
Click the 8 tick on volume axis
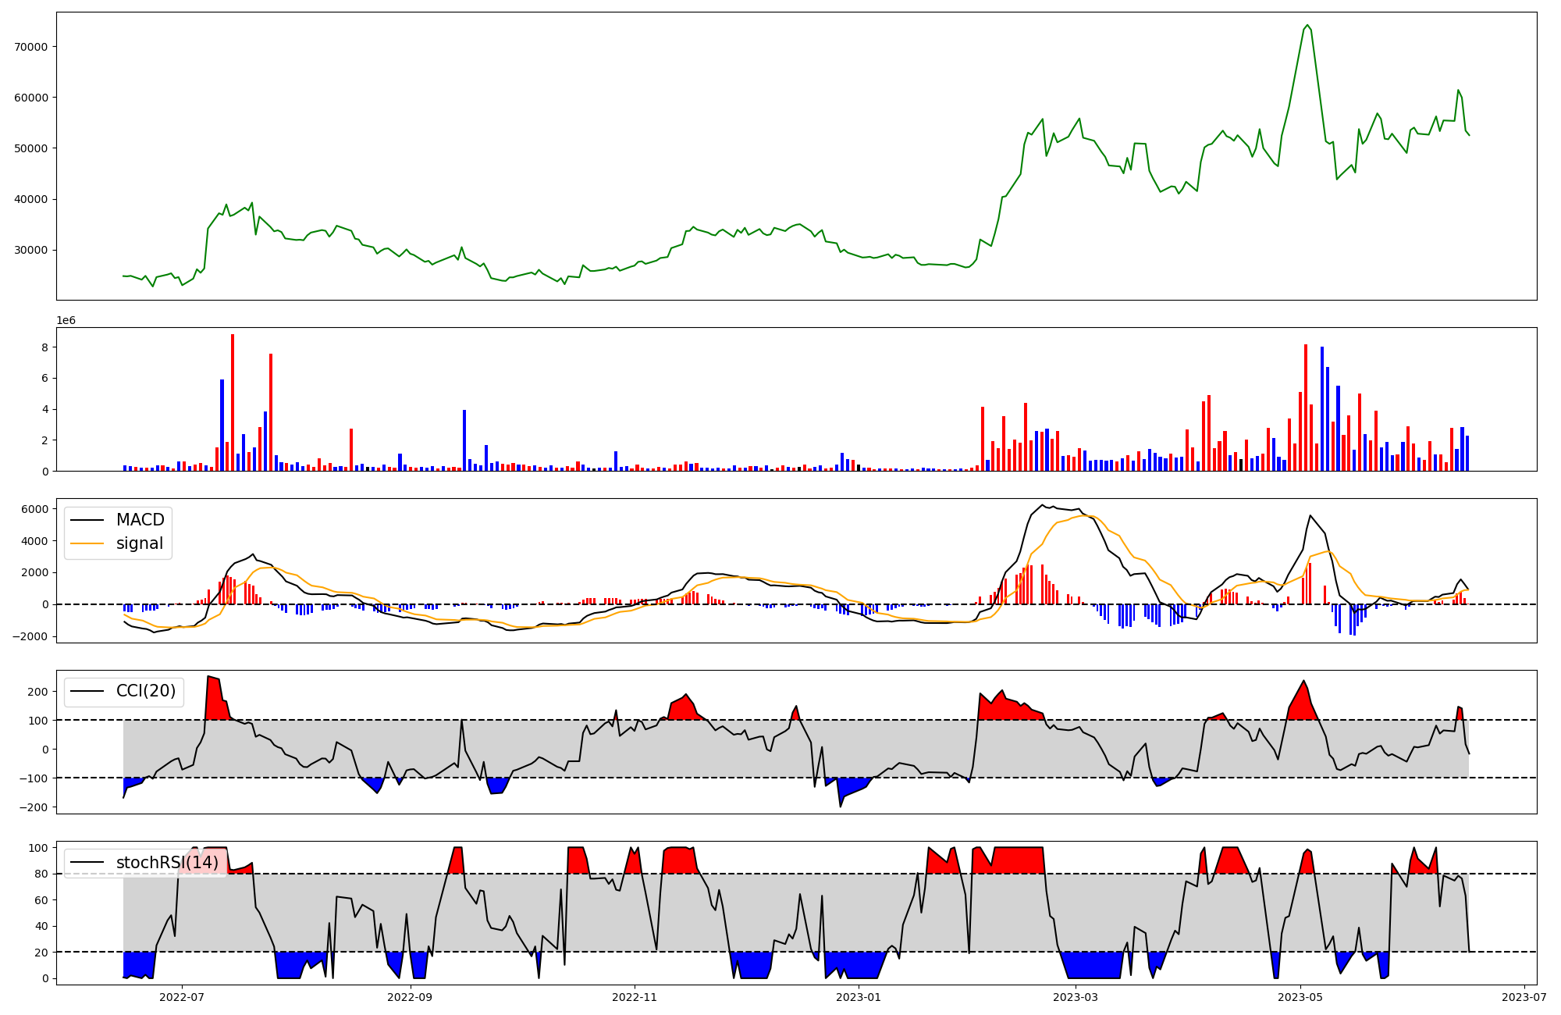[x=44, y=347]
